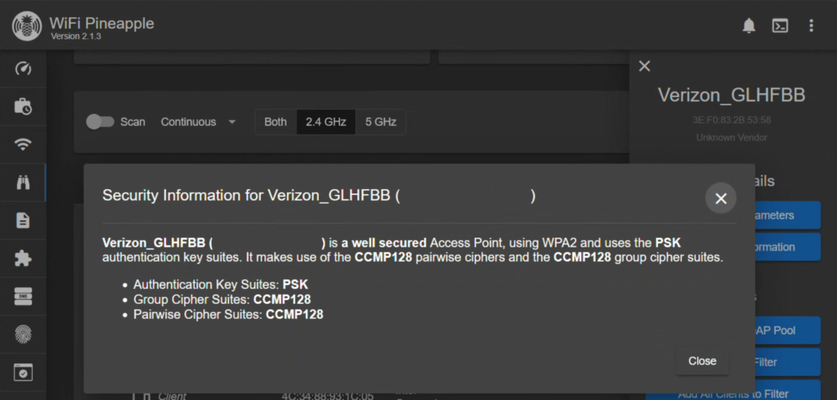This screenshot has height=400, width=837.
Task: Toggle the Scan switch
Action: click(x=100, y=122)
